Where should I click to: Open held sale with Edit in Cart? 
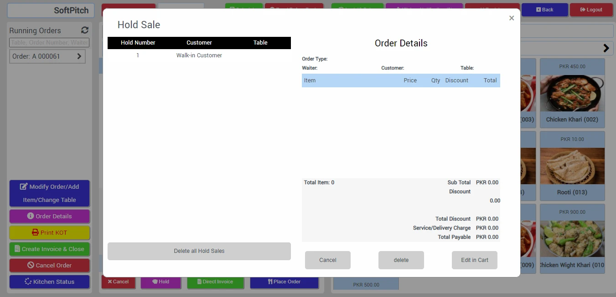(x=474, y=260)
